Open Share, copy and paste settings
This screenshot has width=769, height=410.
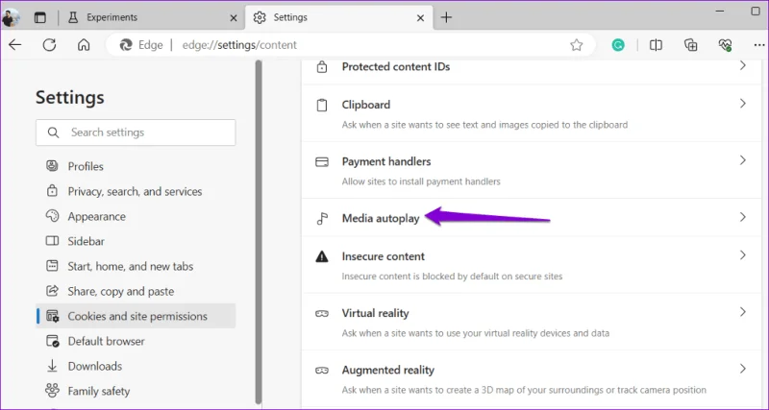(x=136, y=292)
